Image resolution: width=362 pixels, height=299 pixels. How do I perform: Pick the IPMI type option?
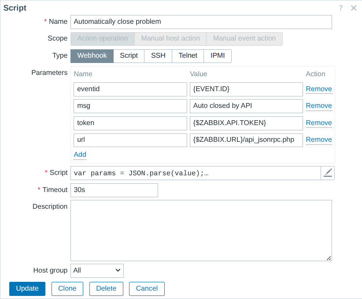click(218, 56)
